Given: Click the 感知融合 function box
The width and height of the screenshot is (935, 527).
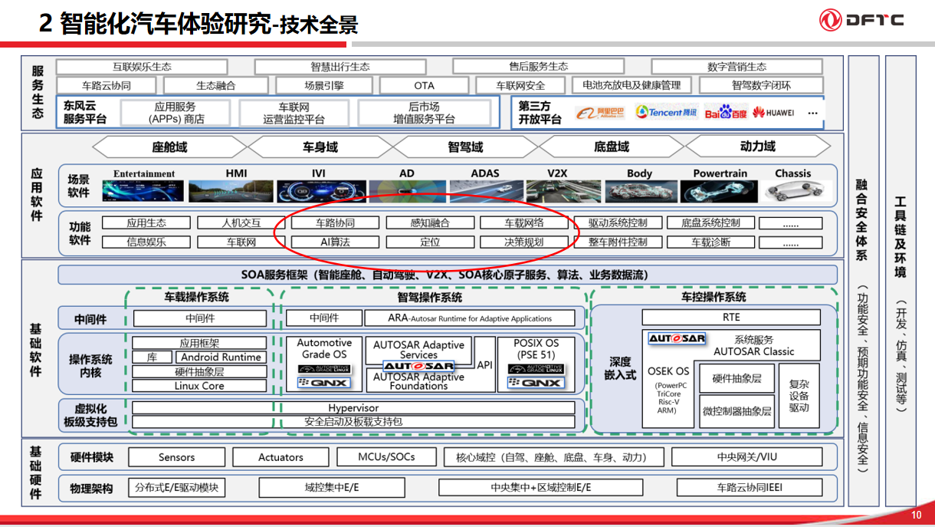Looking at the screenshot, I should tap(430, 223).
